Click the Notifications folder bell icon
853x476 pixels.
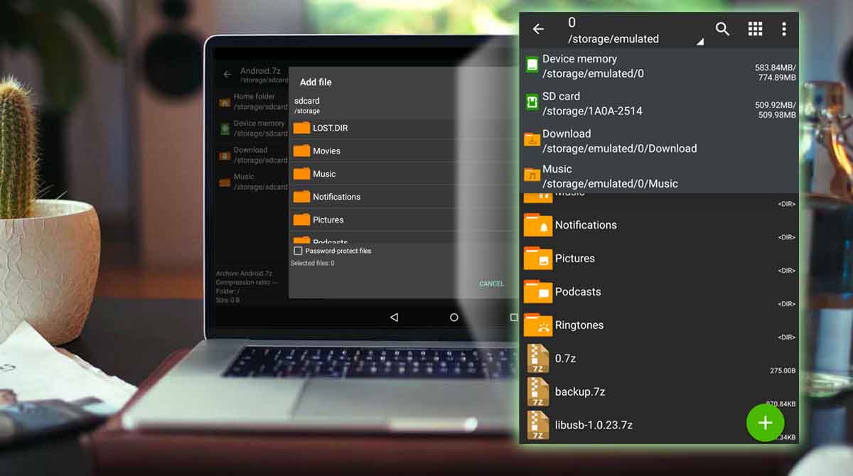click(x=538, y=225)
